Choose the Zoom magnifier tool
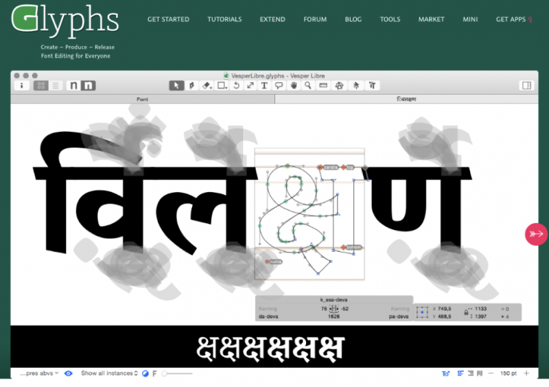The image size is (549, 387). tap(308, 86)
